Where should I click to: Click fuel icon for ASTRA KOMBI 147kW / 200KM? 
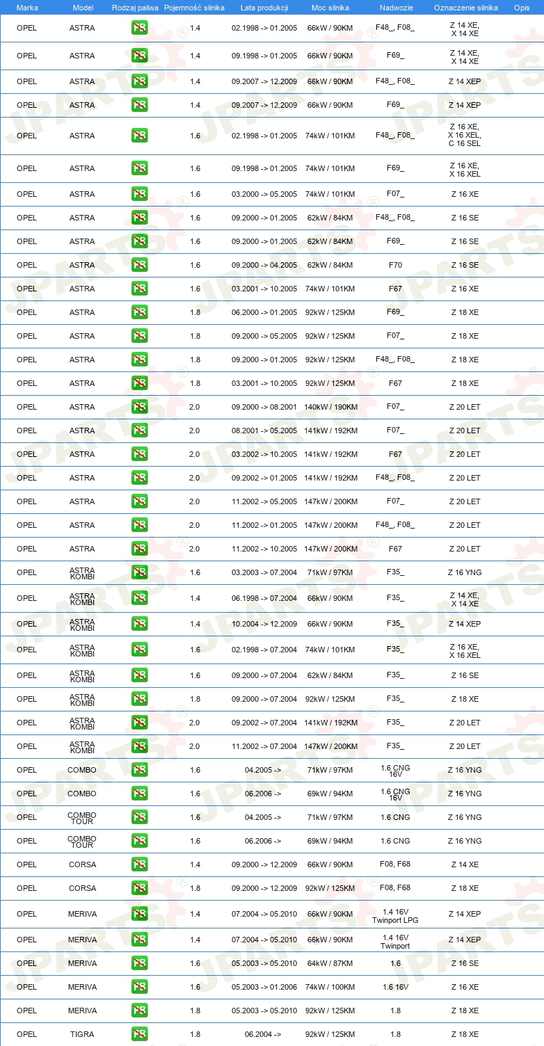coord(139,746)
